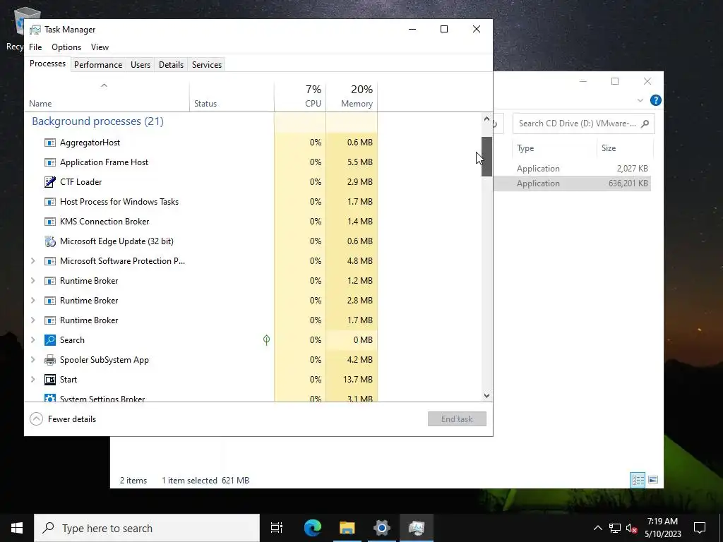This screenshot has height=542, width=723.
Task: Open Task View from the taskbar
Action: (277, 528)
